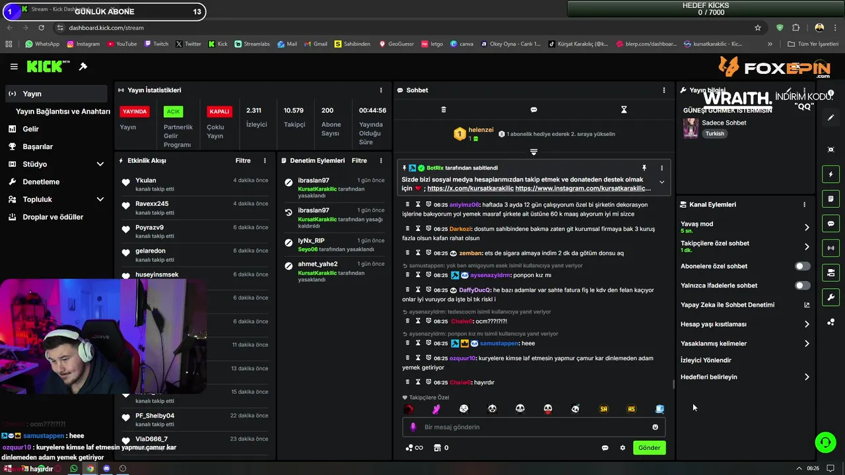The width and height of the screenshot is (845, 475).
Task: Click the speech bubble icon in chat toolbar
Action: (533, 110)
